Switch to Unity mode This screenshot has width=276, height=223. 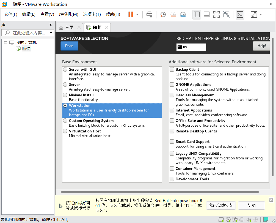(x=226, y=15)
